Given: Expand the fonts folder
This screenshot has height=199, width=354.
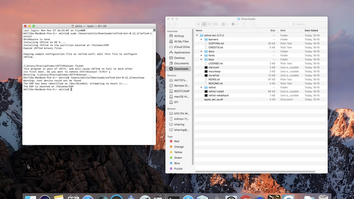Looking at the screenshot, I should point(202,56).
